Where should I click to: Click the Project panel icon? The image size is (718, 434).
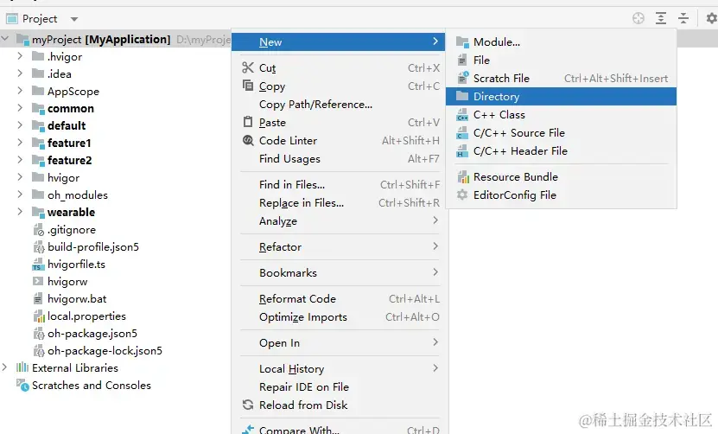point(12,19)
